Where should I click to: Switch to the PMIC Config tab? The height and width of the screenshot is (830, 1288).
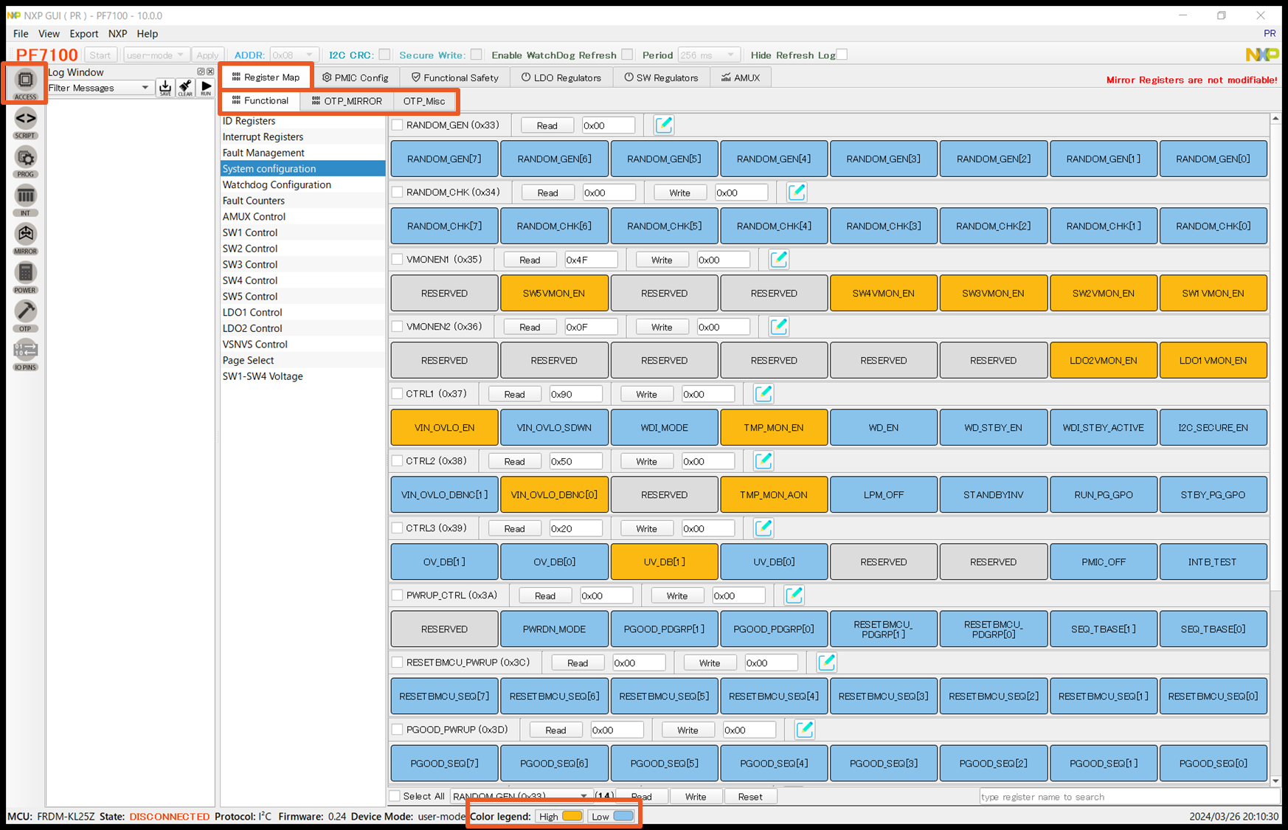[355, 77]
